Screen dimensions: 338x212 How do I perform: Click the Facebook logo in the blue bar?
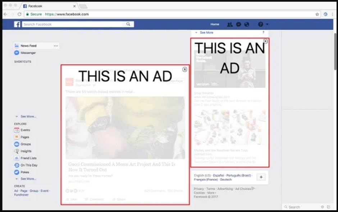[17, 24]
